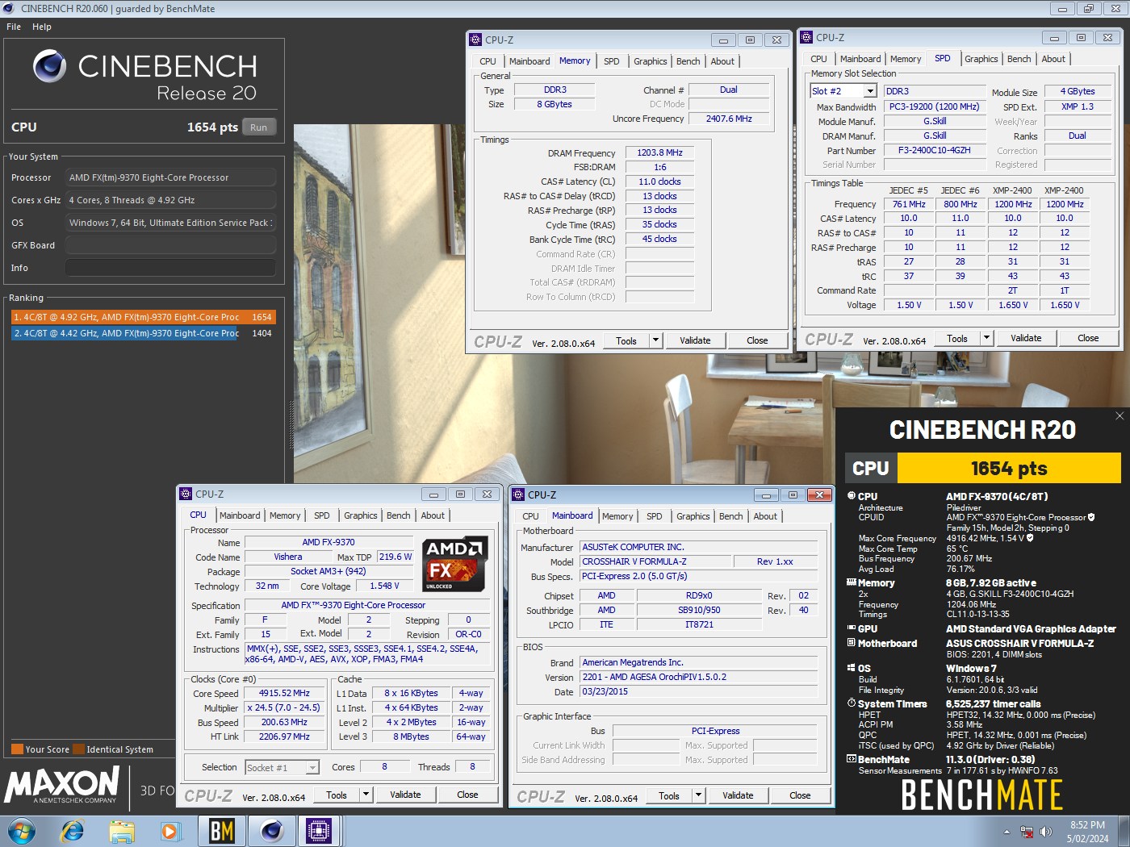This screenshot has width=1130, height=847.
Task: Click the Show desktop strip at taskbar end
Action: click(1124, 831)
